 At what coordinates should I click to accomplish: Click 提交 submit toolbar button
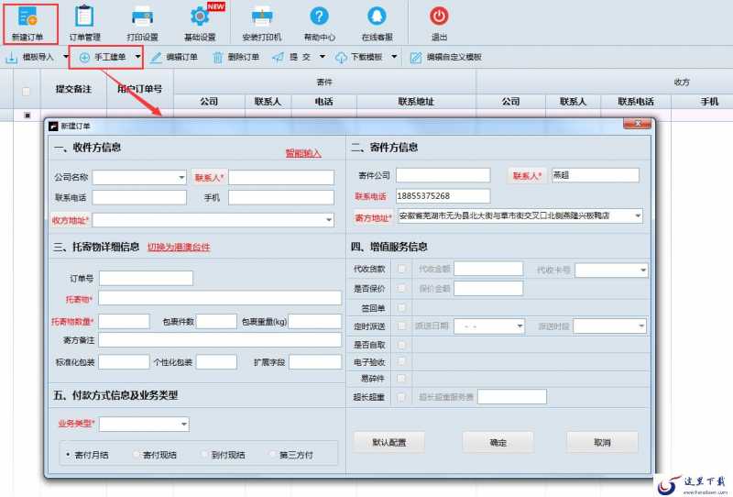pos(292,57)
